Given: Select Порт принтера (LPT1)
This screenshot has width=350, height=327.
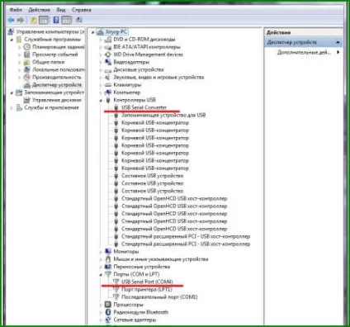Looking at the screenshot, I should (147, 289).
